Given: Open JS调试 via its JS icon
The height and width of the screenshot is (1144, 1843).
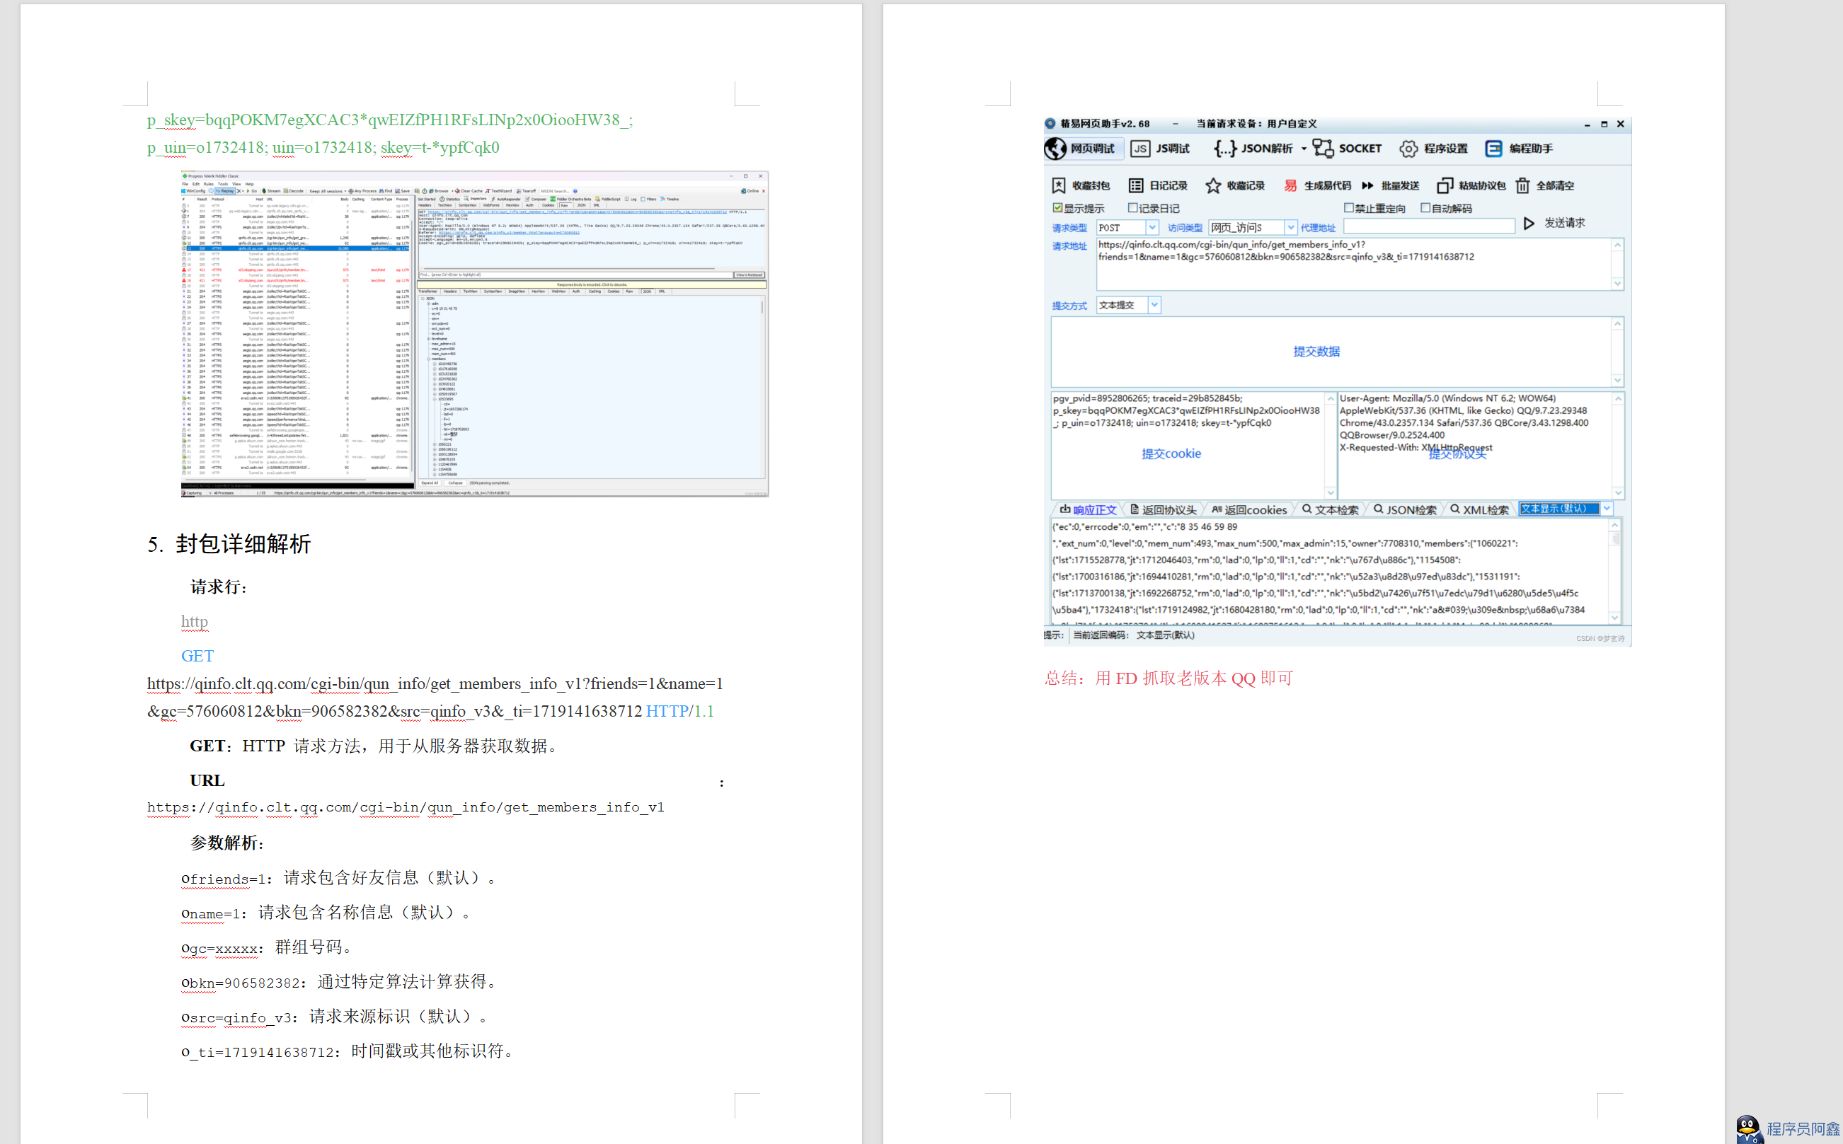Looking at the screenshot, I should point(1140,149).
